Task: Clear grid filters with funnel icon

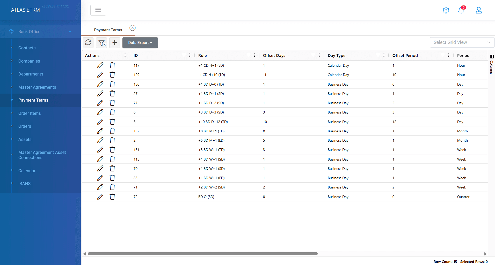Action: (102, 43)
